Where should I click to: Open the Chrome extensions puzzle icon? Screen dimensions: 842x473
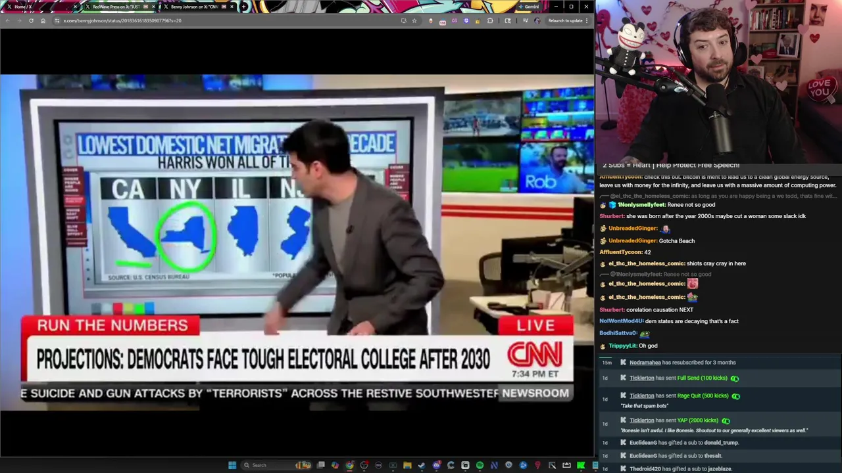490,20
